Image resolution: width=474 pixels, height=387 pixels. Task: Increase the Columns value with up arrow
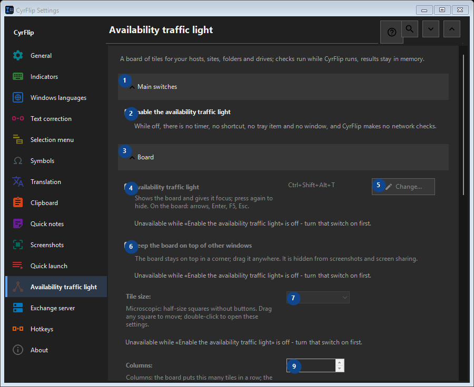(340, 362)
